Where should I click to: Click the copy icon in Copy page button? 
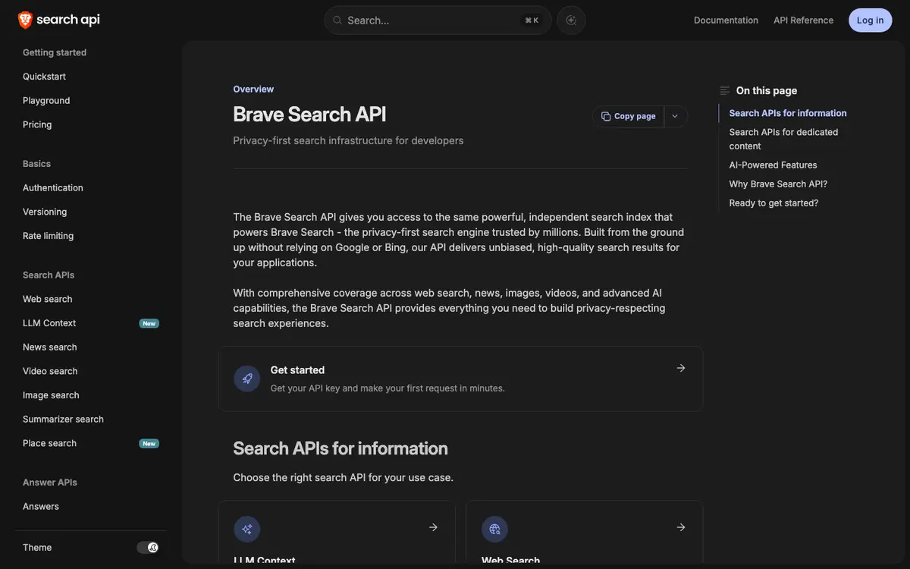coord(606,116)
